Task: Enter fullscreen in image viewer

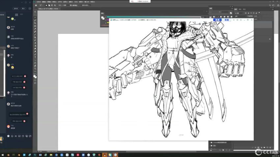Action: [x=241, y=20]
